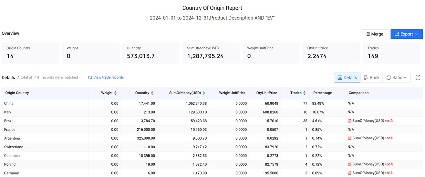Click China's sum value 1,062,240.38
425x177 pixels.
196,103
